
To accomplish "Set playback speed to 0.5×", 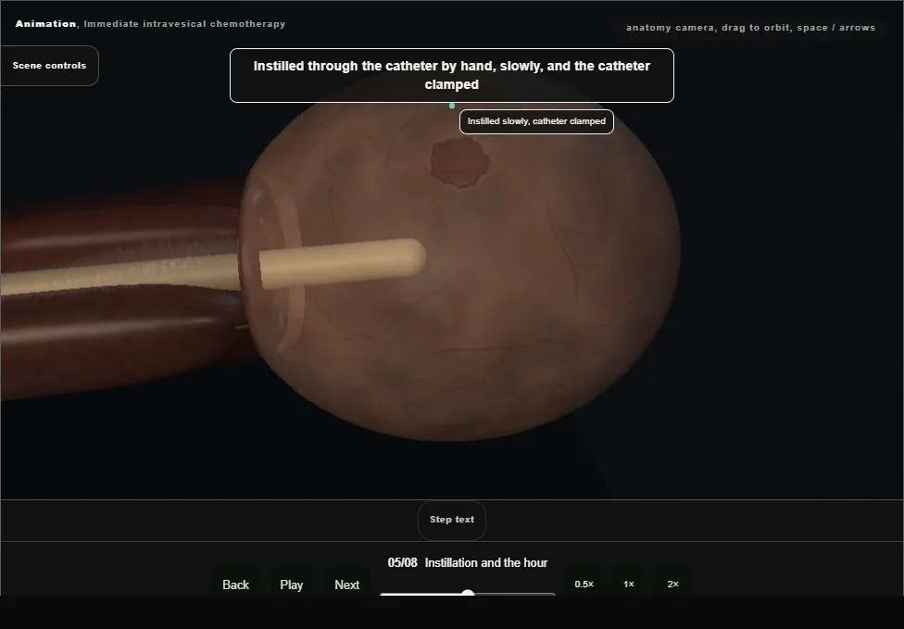I will pos(584,584).
